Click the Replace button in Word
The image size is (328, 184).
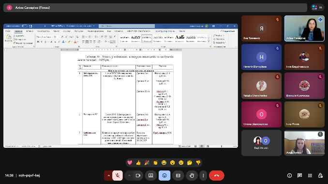click(219, 39)
